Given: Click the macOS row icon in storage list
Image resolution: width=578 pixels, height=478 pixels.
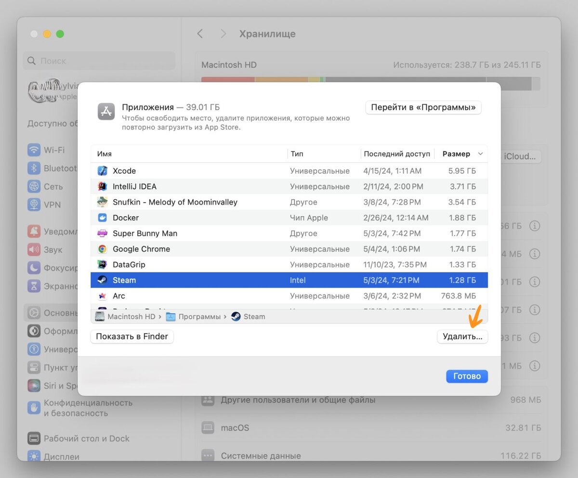Looking at the screenshot, I should 208,427.
